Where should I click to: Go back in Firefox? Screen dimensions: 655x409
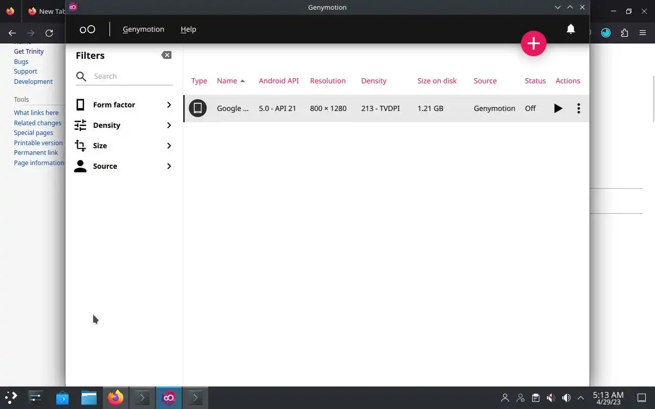[x=12, y=33]
